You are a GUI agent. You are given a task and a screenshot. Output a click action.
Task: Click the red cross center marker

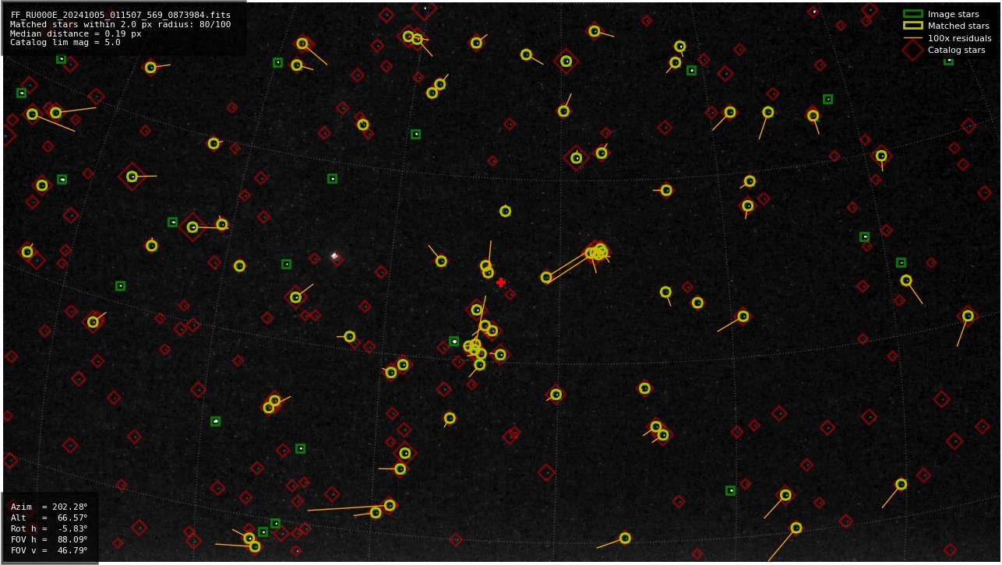(501, 282)
